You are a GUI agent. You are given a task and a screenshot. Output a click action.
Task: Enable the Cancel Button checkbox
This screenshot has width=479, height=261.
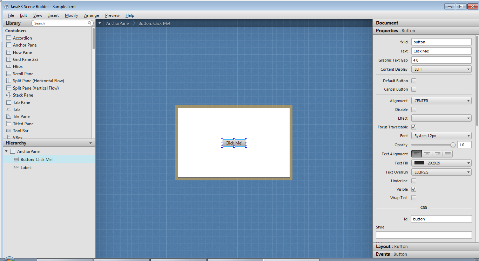point(414,89)
